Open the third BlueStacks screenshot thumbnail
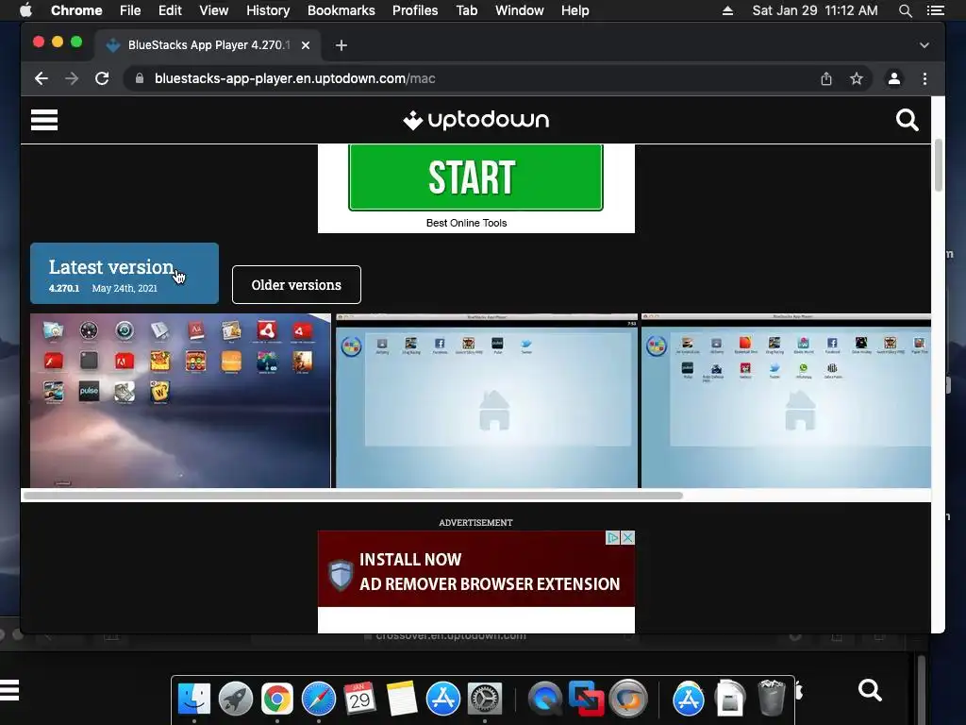Screen dimensions: 966x725 click(x=786, y=400)
